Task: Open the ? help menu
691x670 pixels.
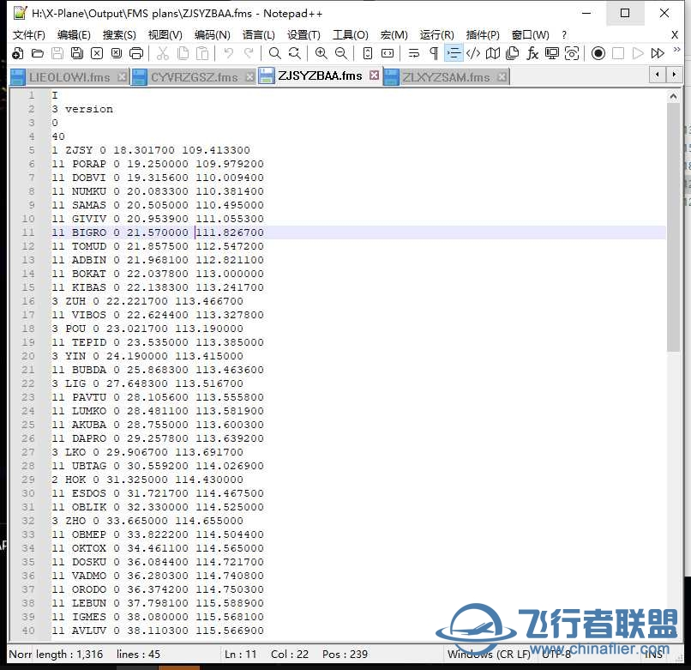Action: click(x=564, y=35)
